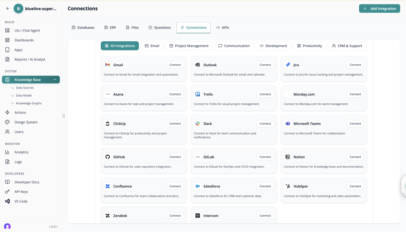Click the GitLab logo icon
Image resolution: width=406 pixels, height=232 pixels.
click(x=198, y=157)
